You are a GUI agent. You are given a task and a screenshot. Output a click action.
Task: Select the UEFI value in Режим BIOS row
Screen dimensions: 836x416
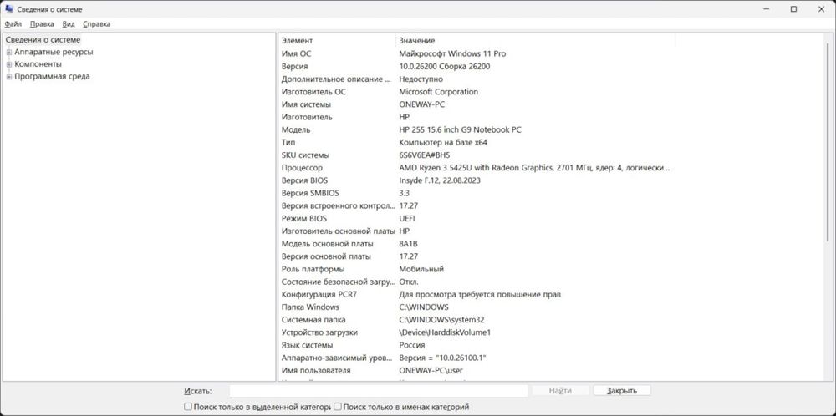407,218
